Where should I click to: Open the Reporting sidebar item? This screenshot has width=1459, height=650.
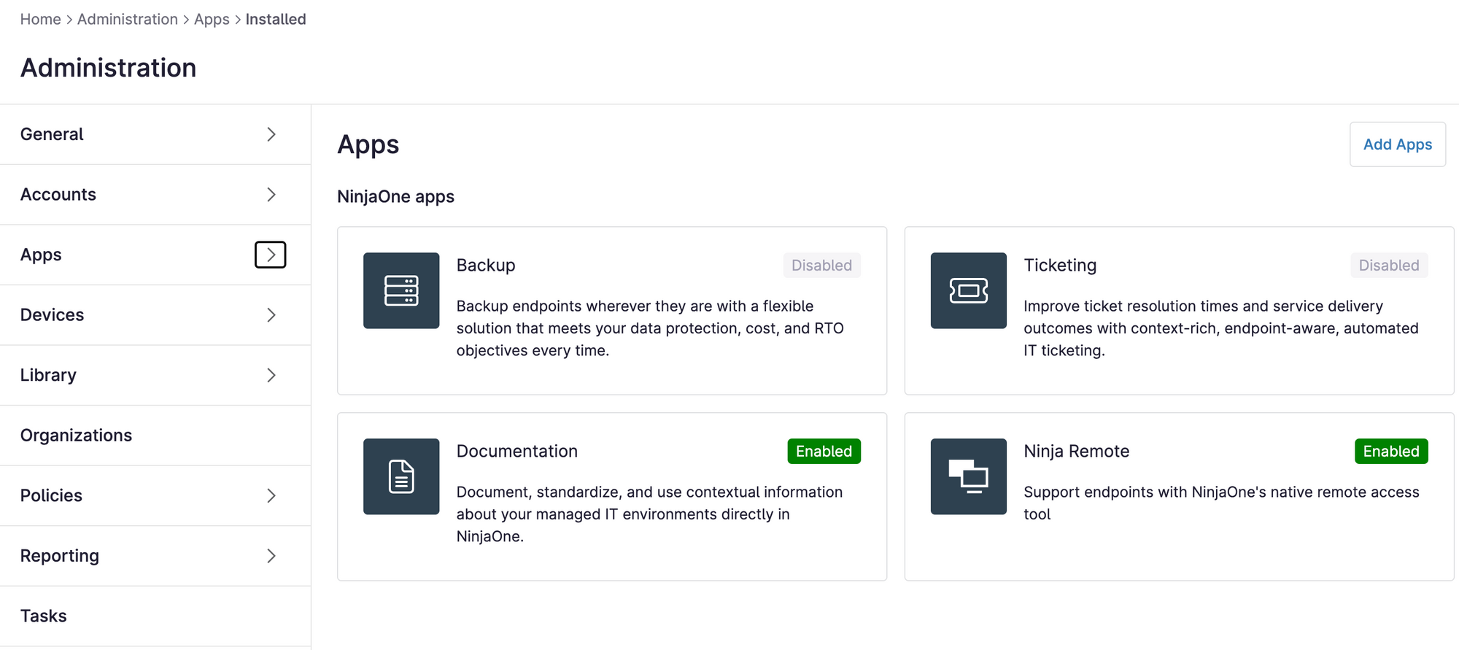tap(155, 556)
